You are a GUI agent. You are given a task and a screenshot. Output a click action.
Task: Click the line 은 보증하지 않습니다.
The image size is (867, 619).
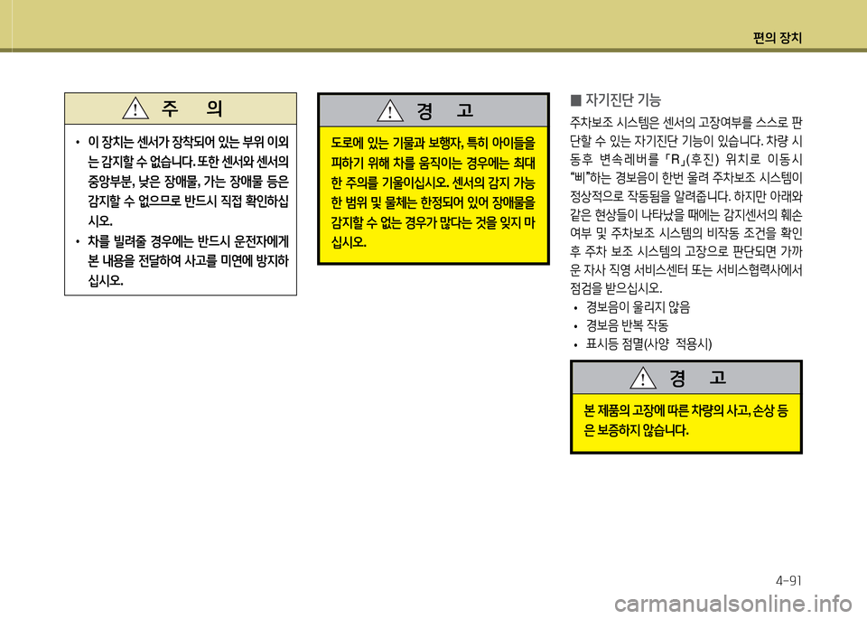[x=637, y=430]
